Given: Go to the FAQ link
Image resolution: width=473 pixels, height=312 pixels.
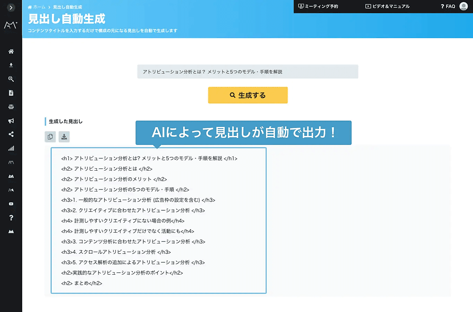Looking at the screenshot, I should [x=448, y=6].
